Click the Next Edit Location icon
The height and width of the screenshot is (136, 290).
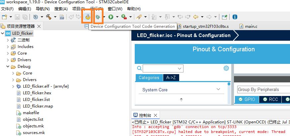coord(188,17)
